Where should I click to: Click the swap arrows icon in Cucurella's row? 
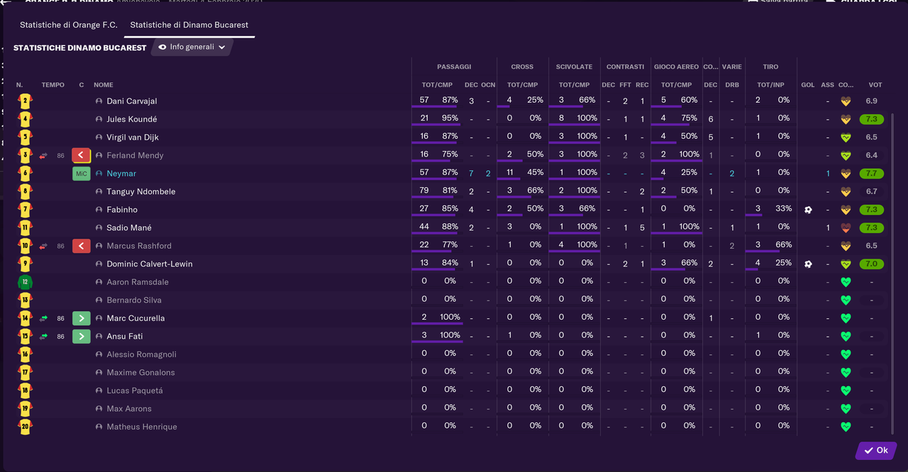43,318
